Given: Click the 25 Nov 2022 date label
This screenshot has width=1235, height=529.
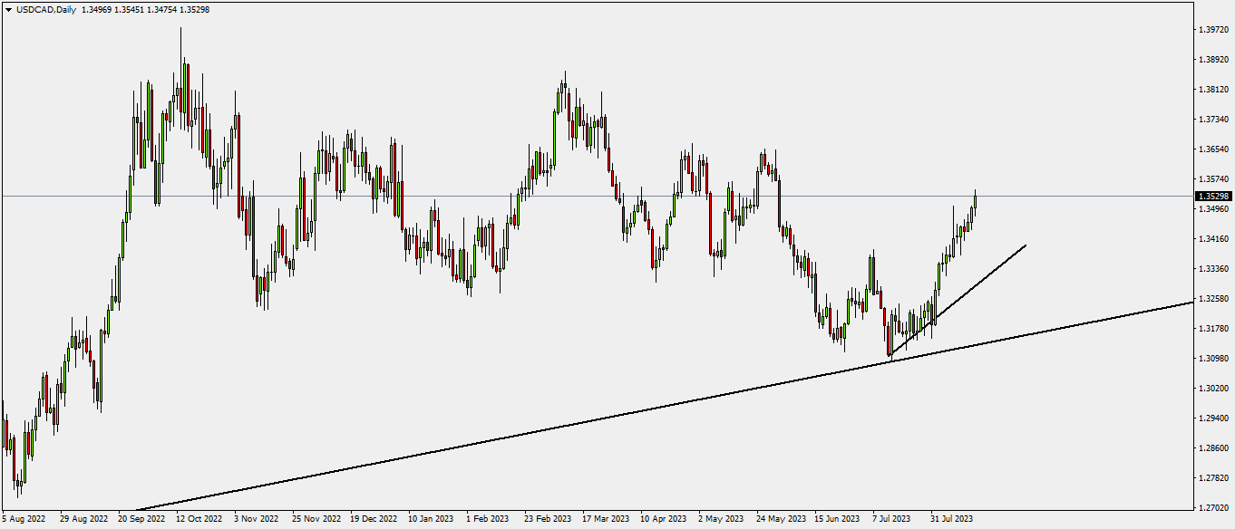Looking at the screenshot, I should (316, 520).
